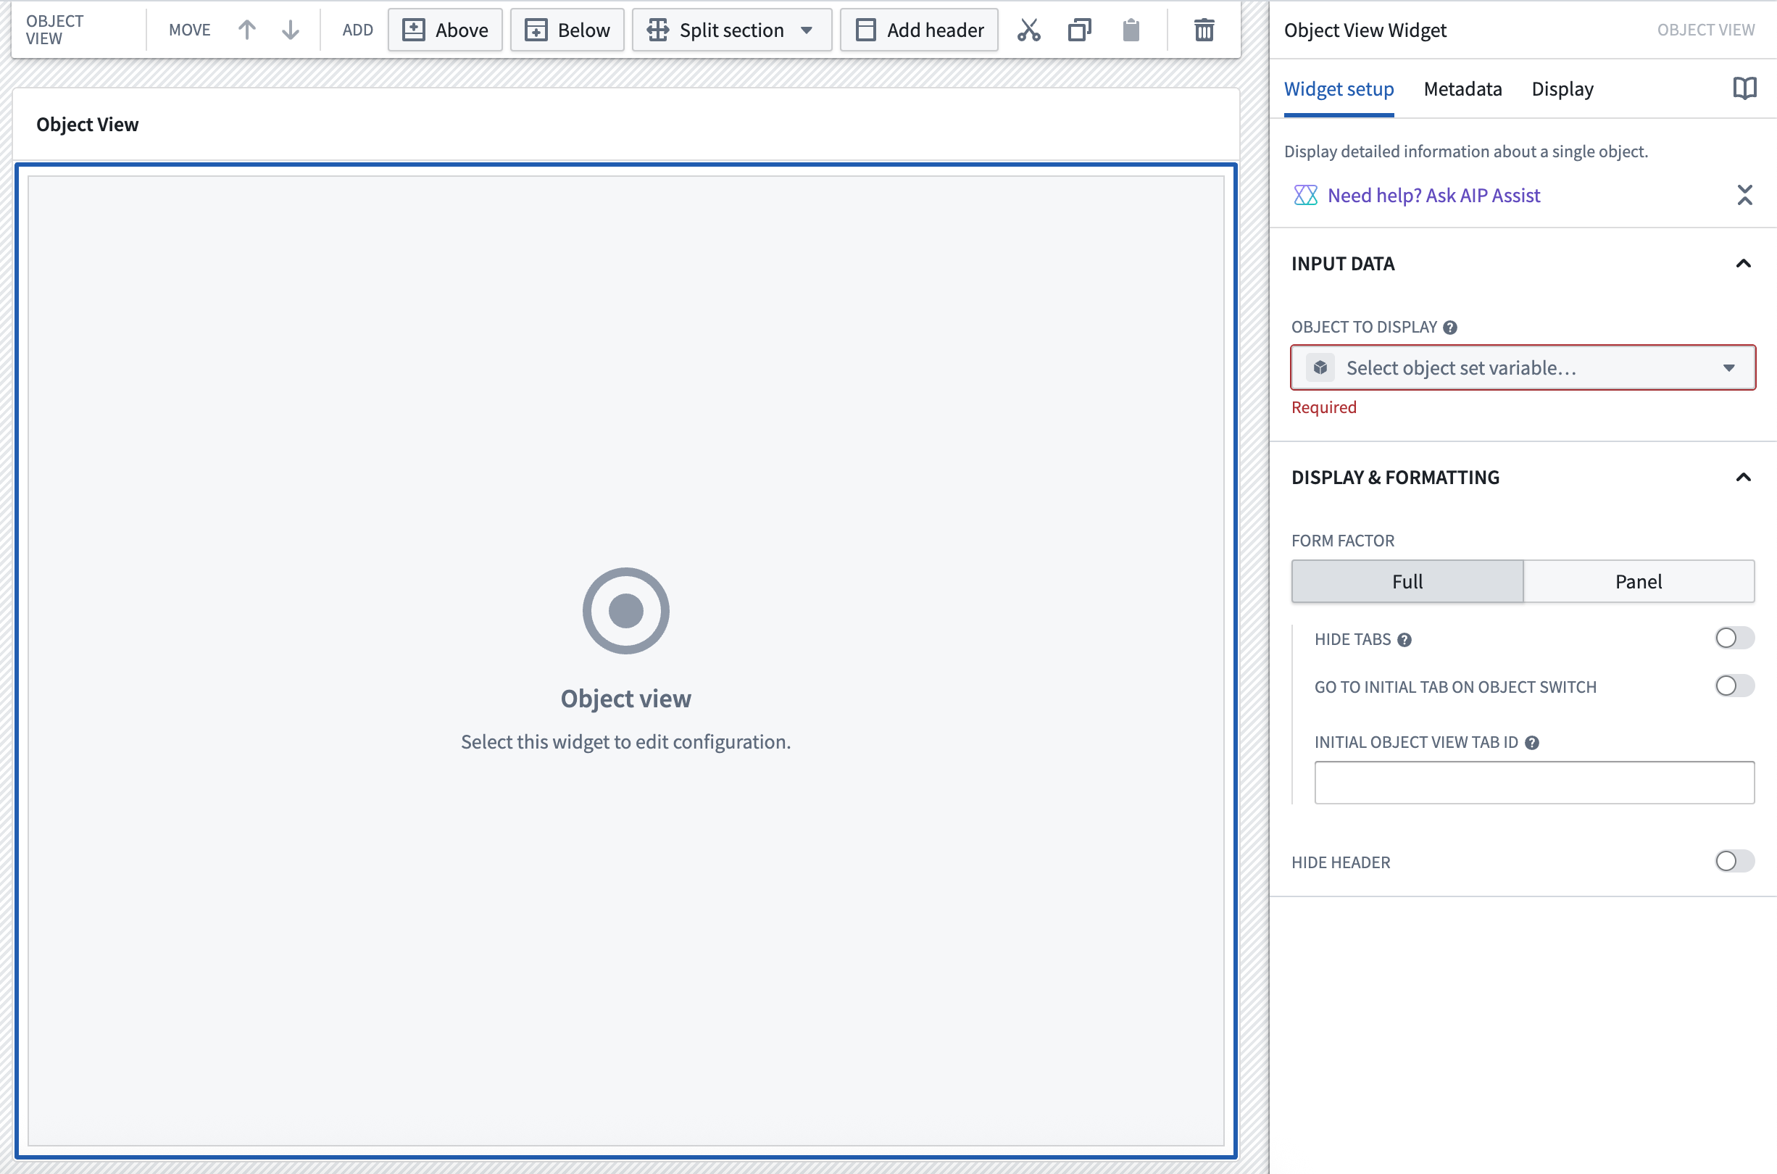Viewport: 1777px width, 1174px height.
Task: Duplicate the widget with the copy icon
Action: pos(1079,30)
